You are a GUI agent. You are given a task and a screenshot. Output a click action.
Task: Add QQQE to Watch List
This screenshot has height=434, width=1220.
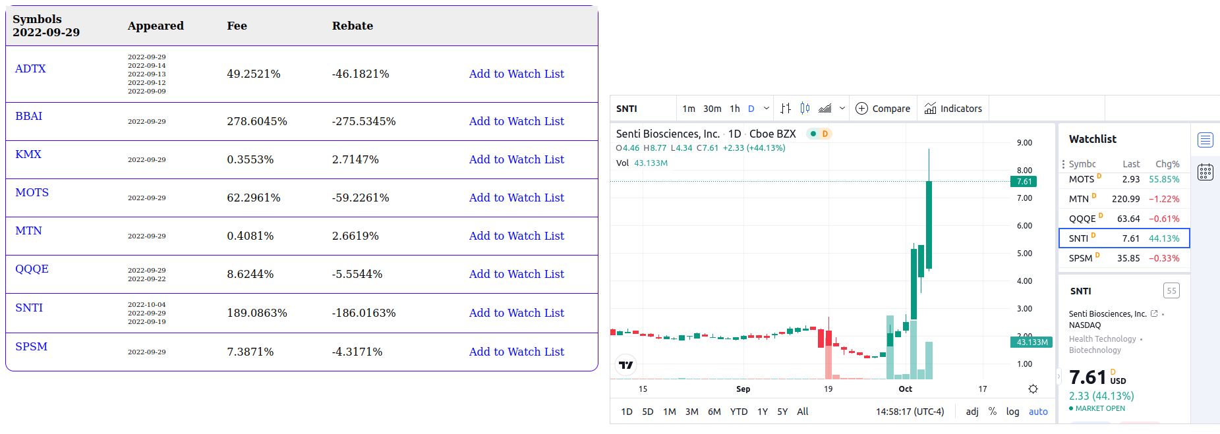click(517, 274)
